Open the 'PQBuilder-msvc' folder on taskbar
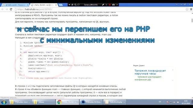The image size is (193, 108). tap(20, 102)
